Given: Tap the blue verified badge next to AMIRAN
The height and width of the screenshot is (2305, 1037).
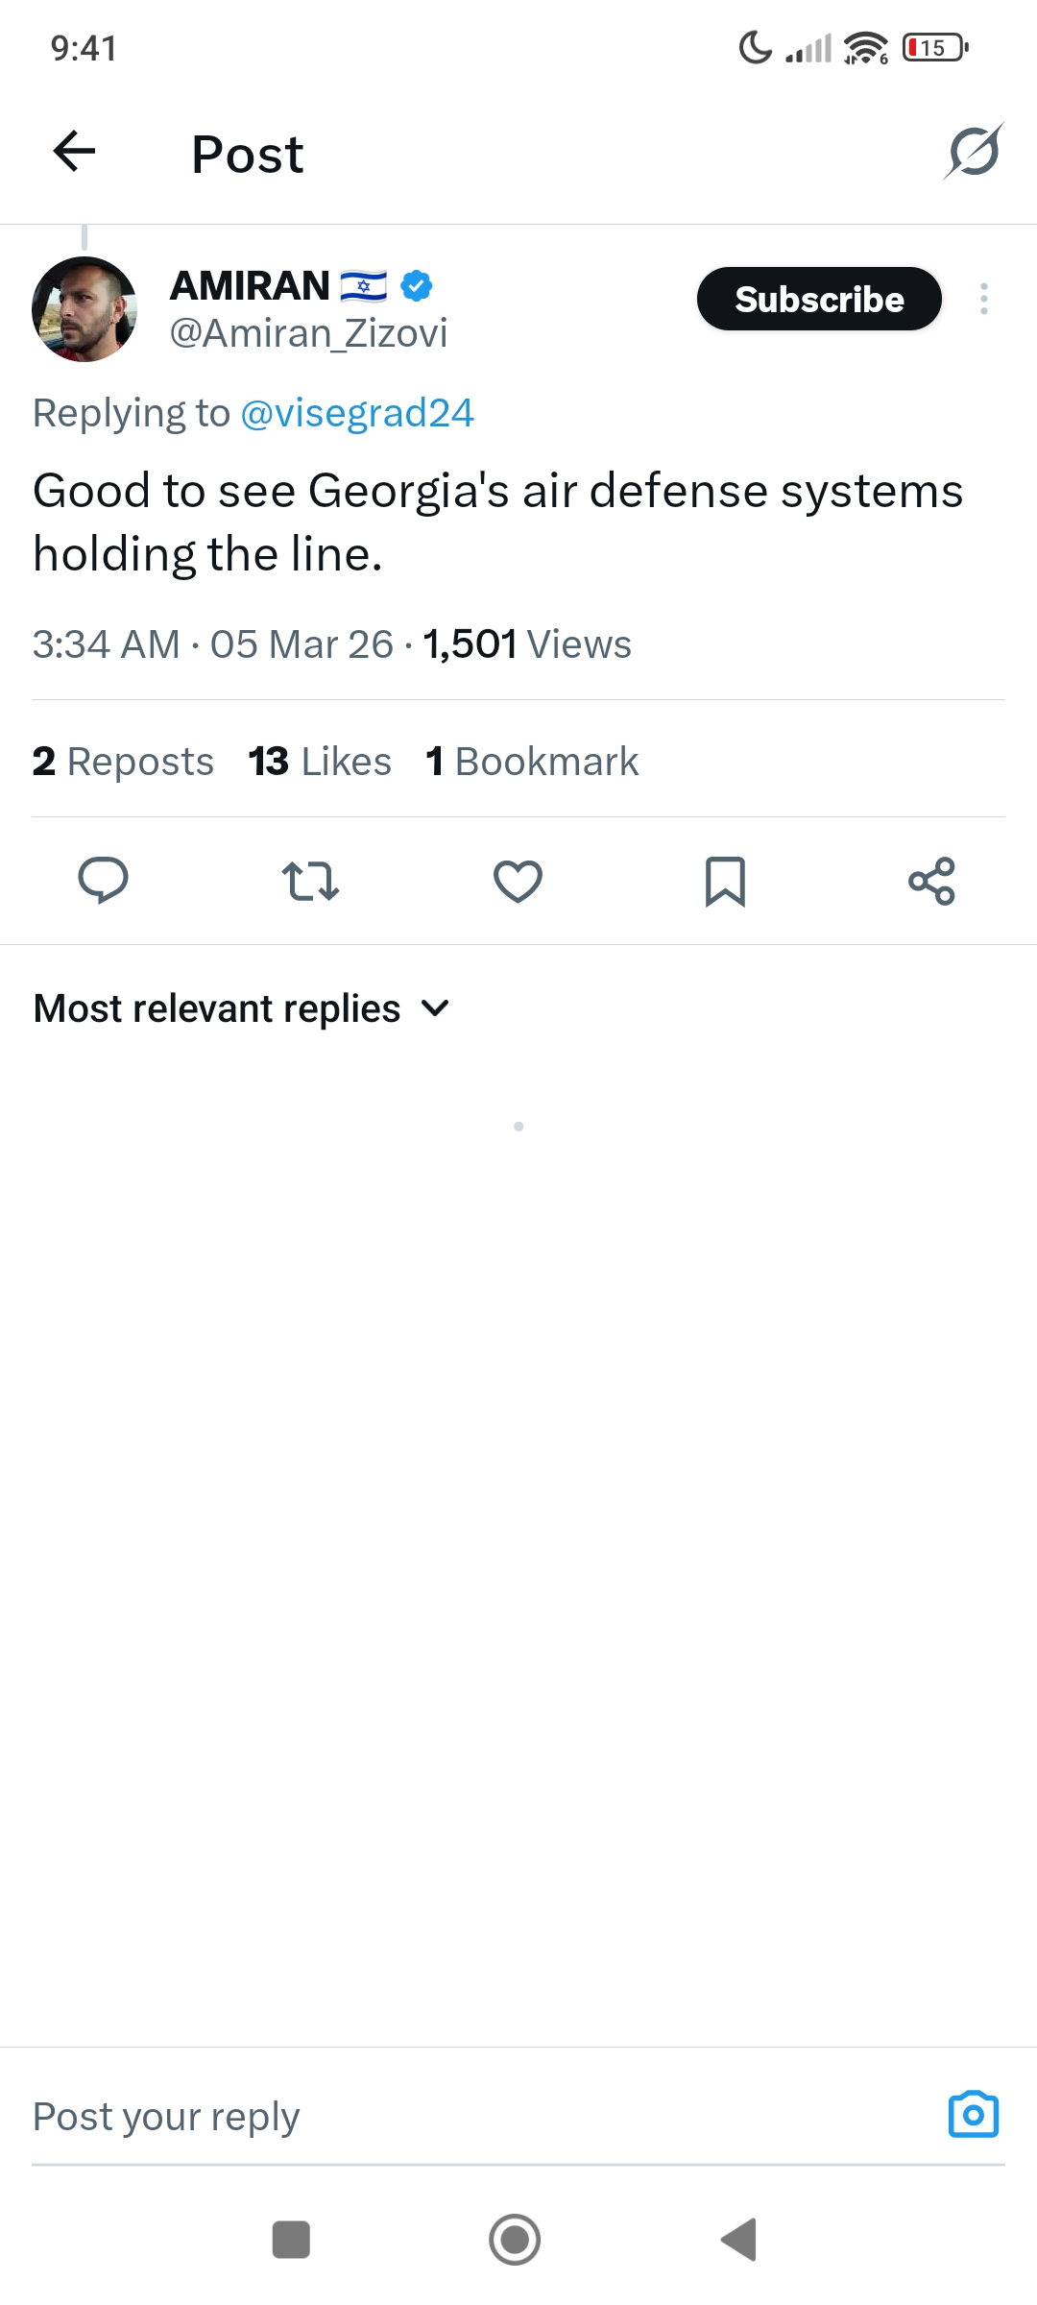Looking at the screenshot, I should coord(417,284).
